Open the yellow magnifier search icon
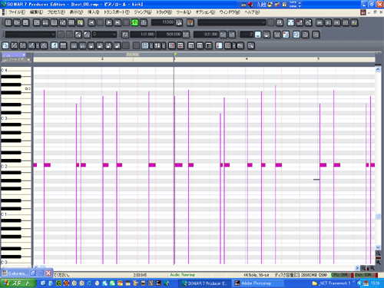 pyautogui.click(x=81, y=22)
